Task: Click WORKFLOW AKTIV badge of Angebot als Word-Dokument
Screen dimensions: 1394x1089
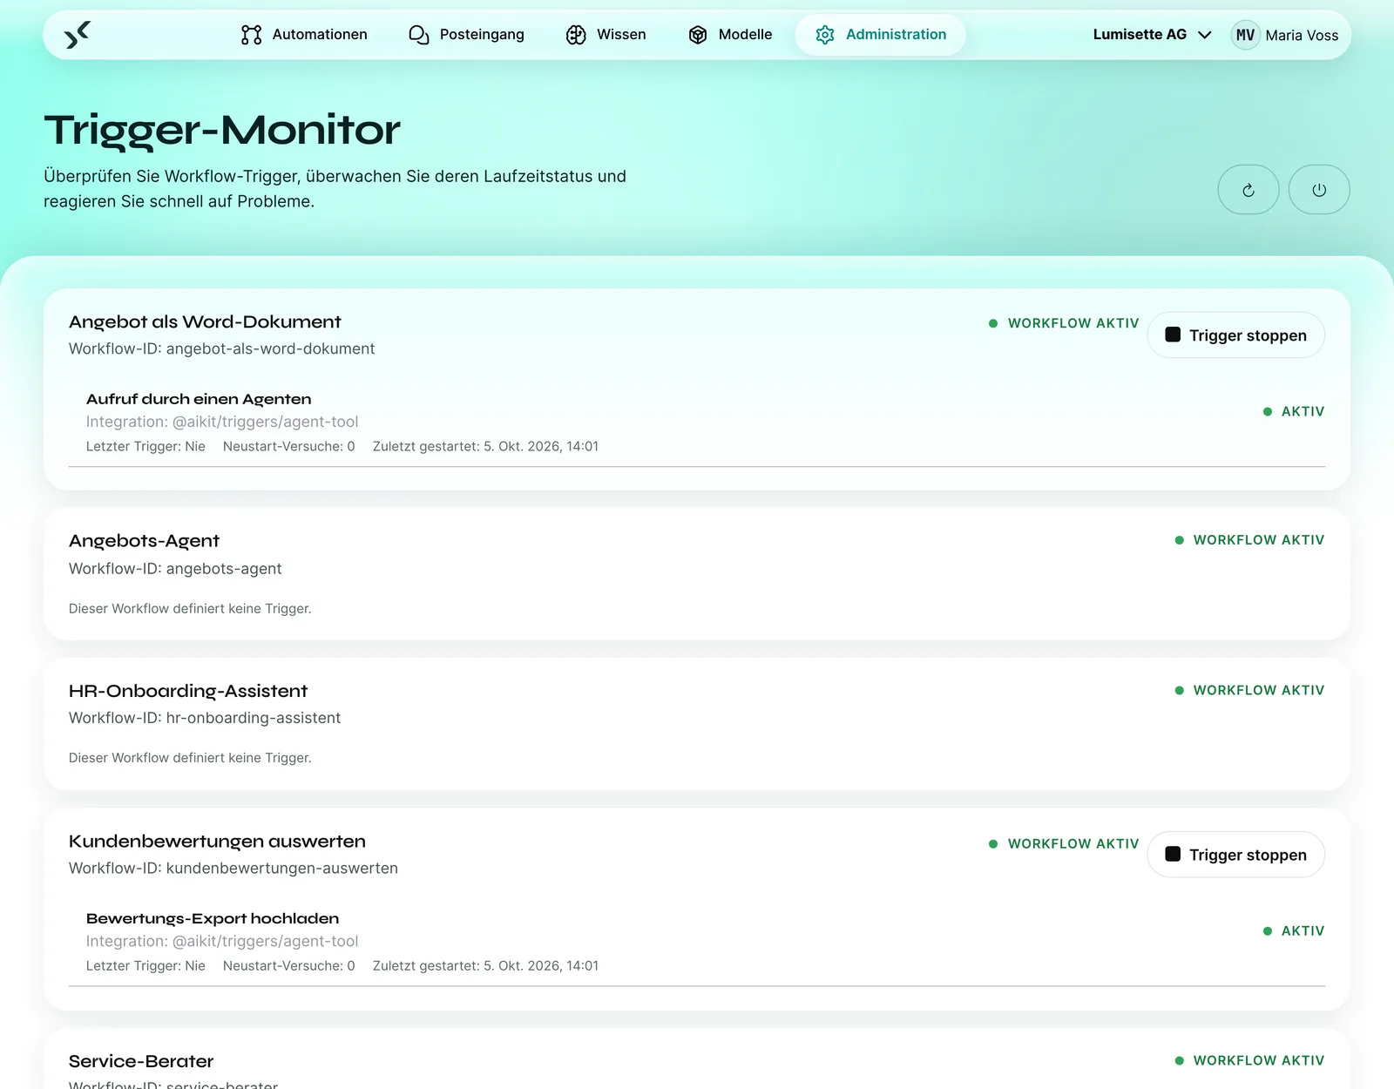Action: [1064, 323]
